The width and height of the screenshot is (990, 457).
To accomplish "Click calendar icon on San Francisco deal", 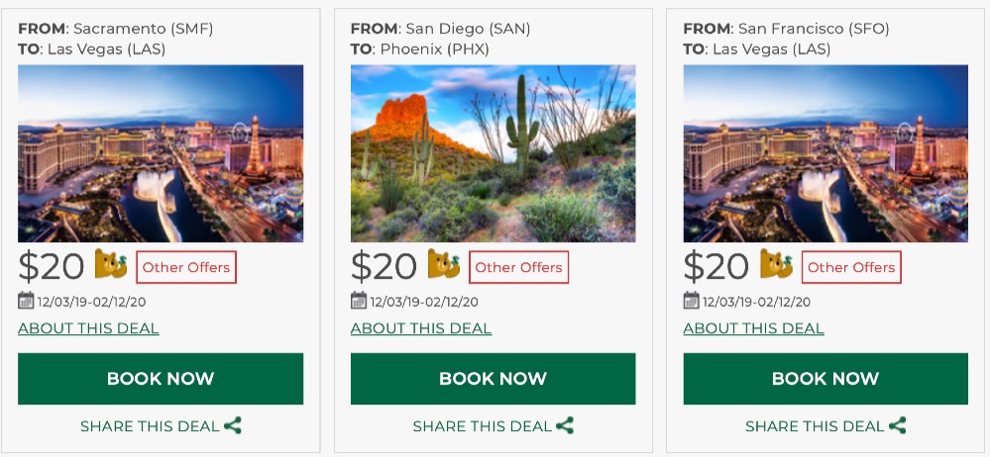I will tap(692, 301).
